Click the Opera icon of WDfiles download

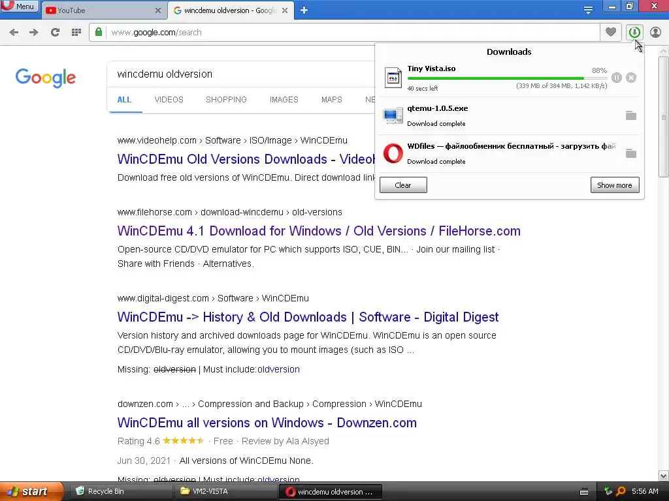(393, 153)
